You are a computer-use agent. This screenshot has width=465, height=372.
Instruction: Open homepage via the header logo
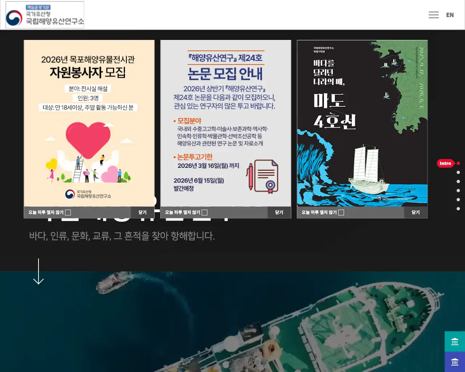(44, 15)
